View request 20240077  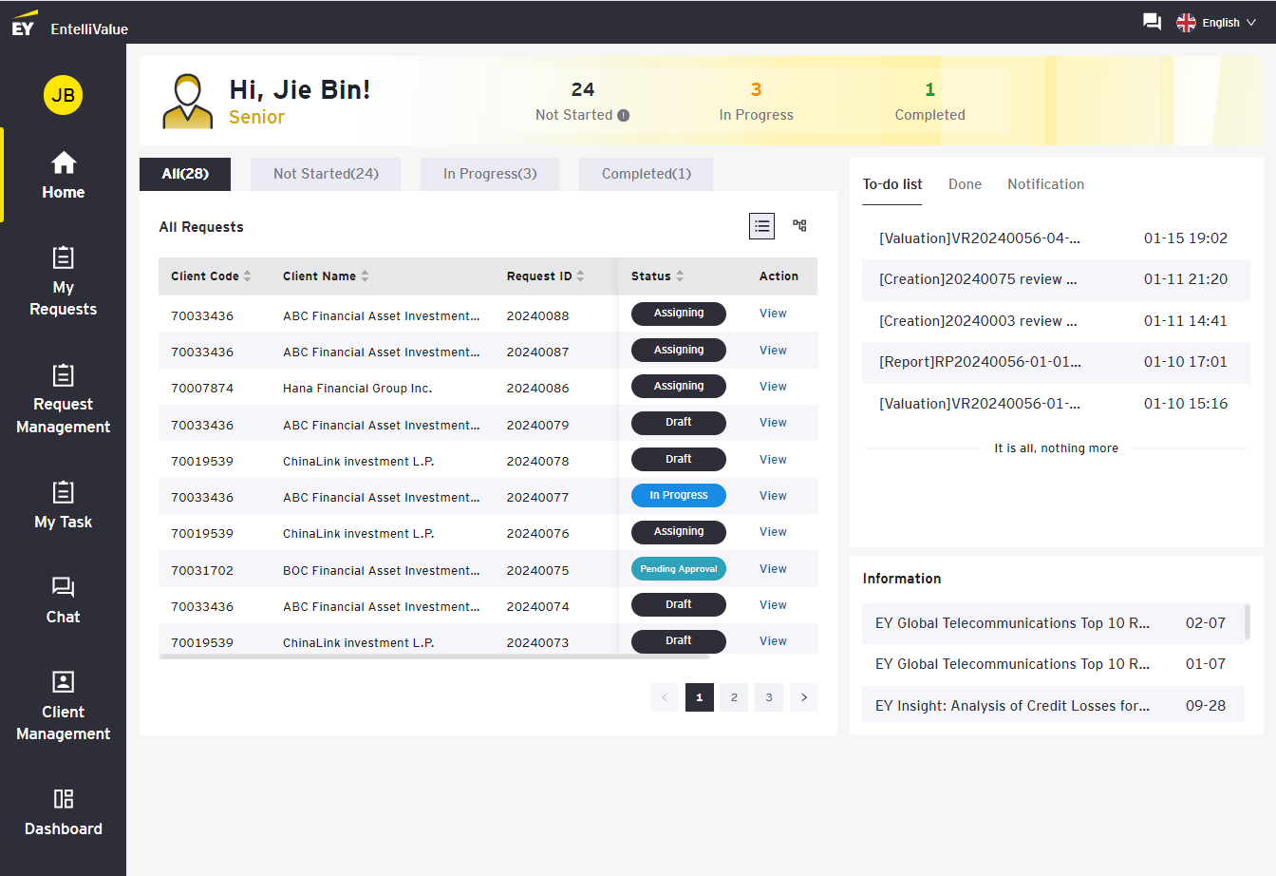[x=773, y=496]
